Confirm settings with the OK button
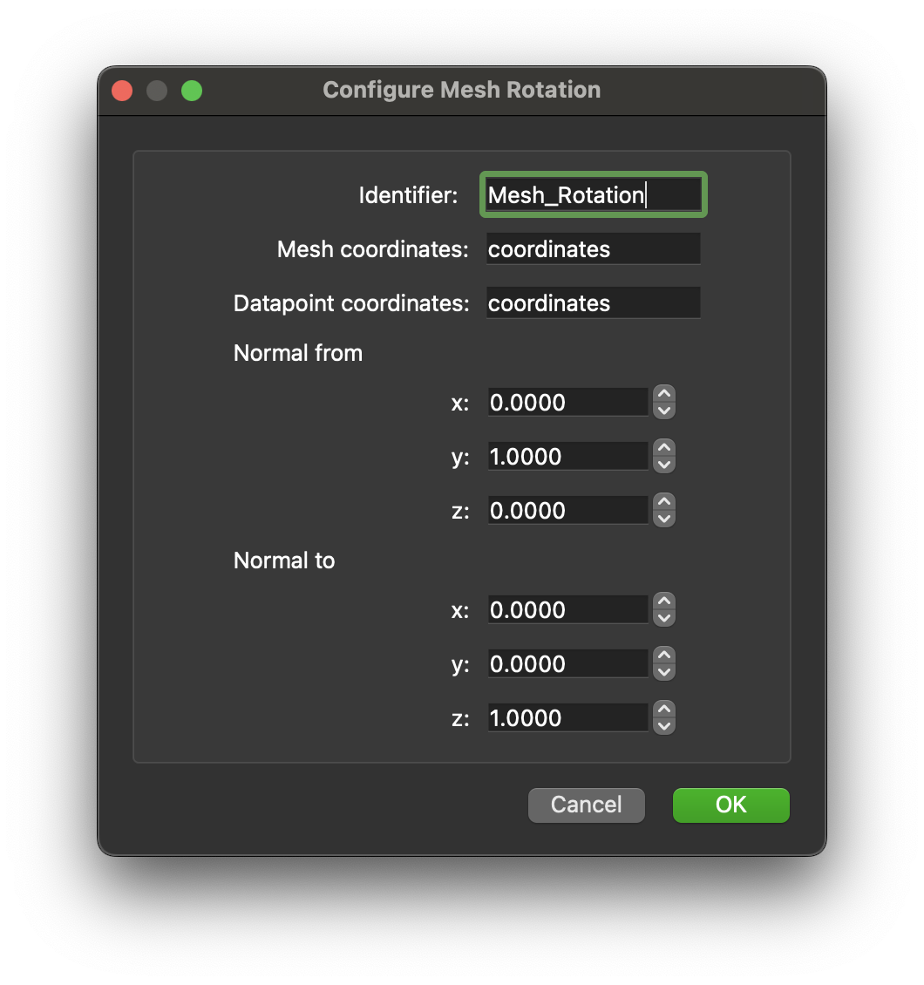924x985 pixels. click(x=730, y=805)
